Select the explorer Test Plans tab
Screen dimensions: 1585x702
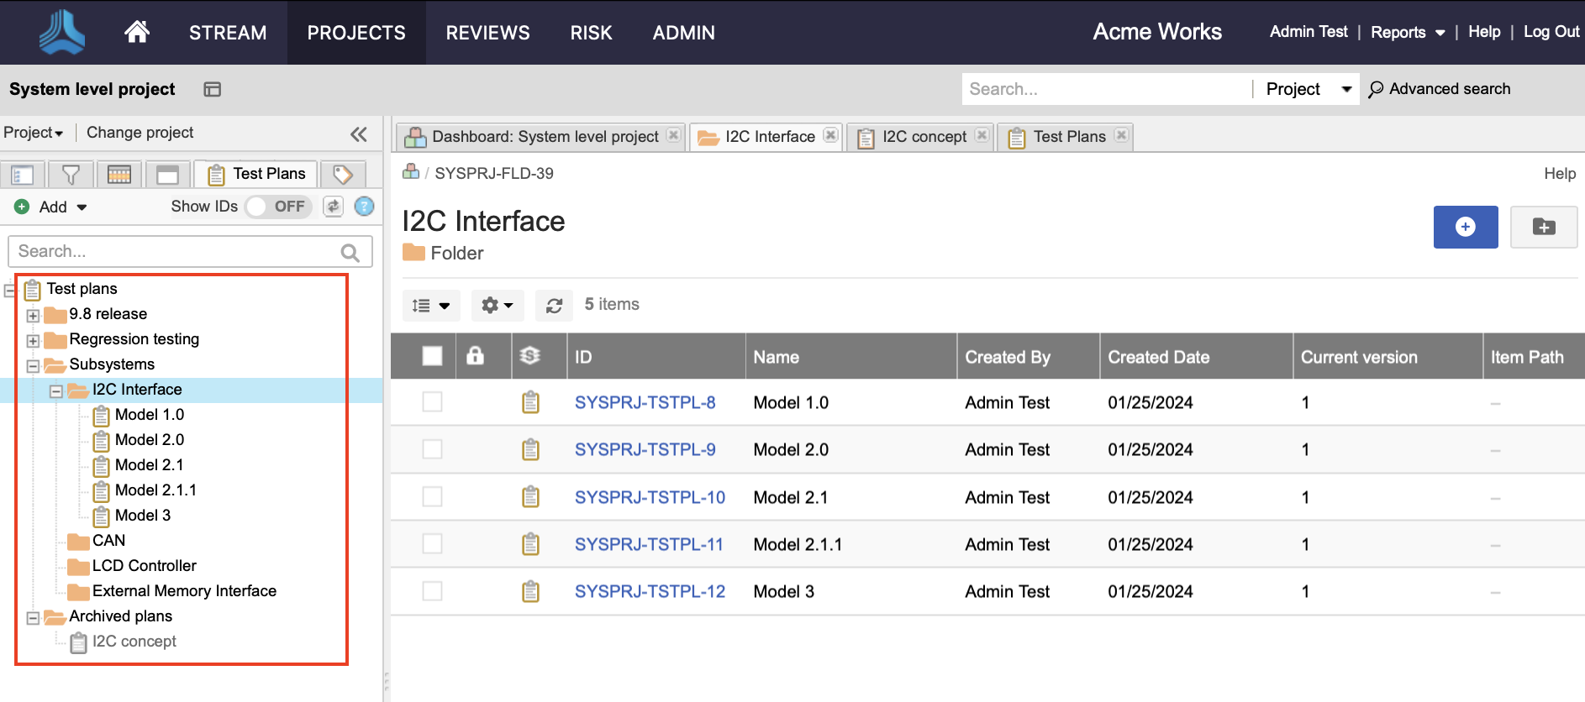coord(256,174)
